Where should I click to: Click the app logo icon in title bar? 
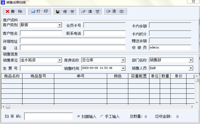tap(3, 2)
